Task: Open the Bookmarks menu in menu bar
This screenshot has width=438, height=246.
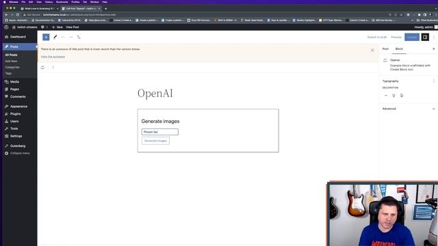Action: point(62,2)
